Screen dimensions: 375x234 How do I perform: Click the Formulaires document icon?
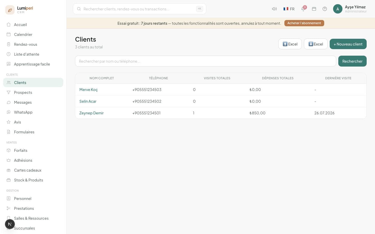tap(9, 132)
